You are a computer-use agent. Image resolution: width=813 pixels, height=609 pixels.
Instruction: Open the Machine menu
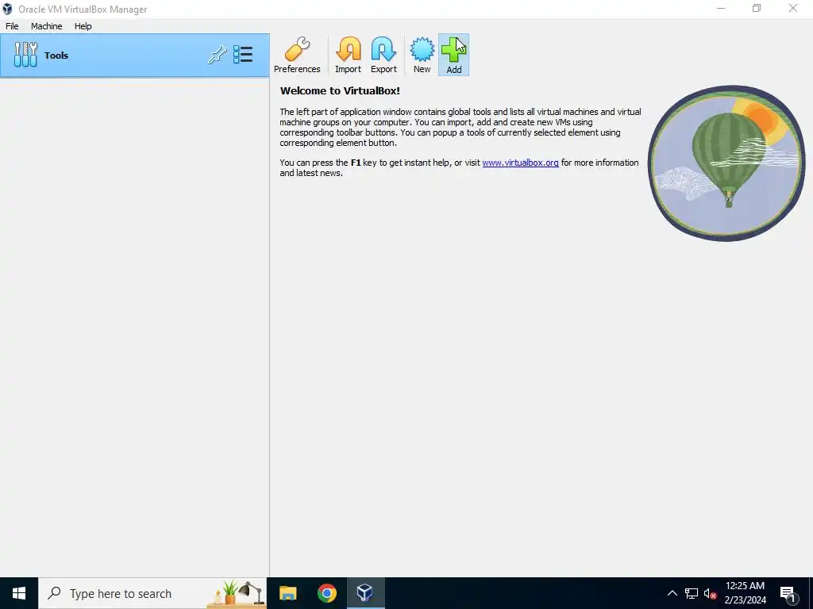point(47,26)
